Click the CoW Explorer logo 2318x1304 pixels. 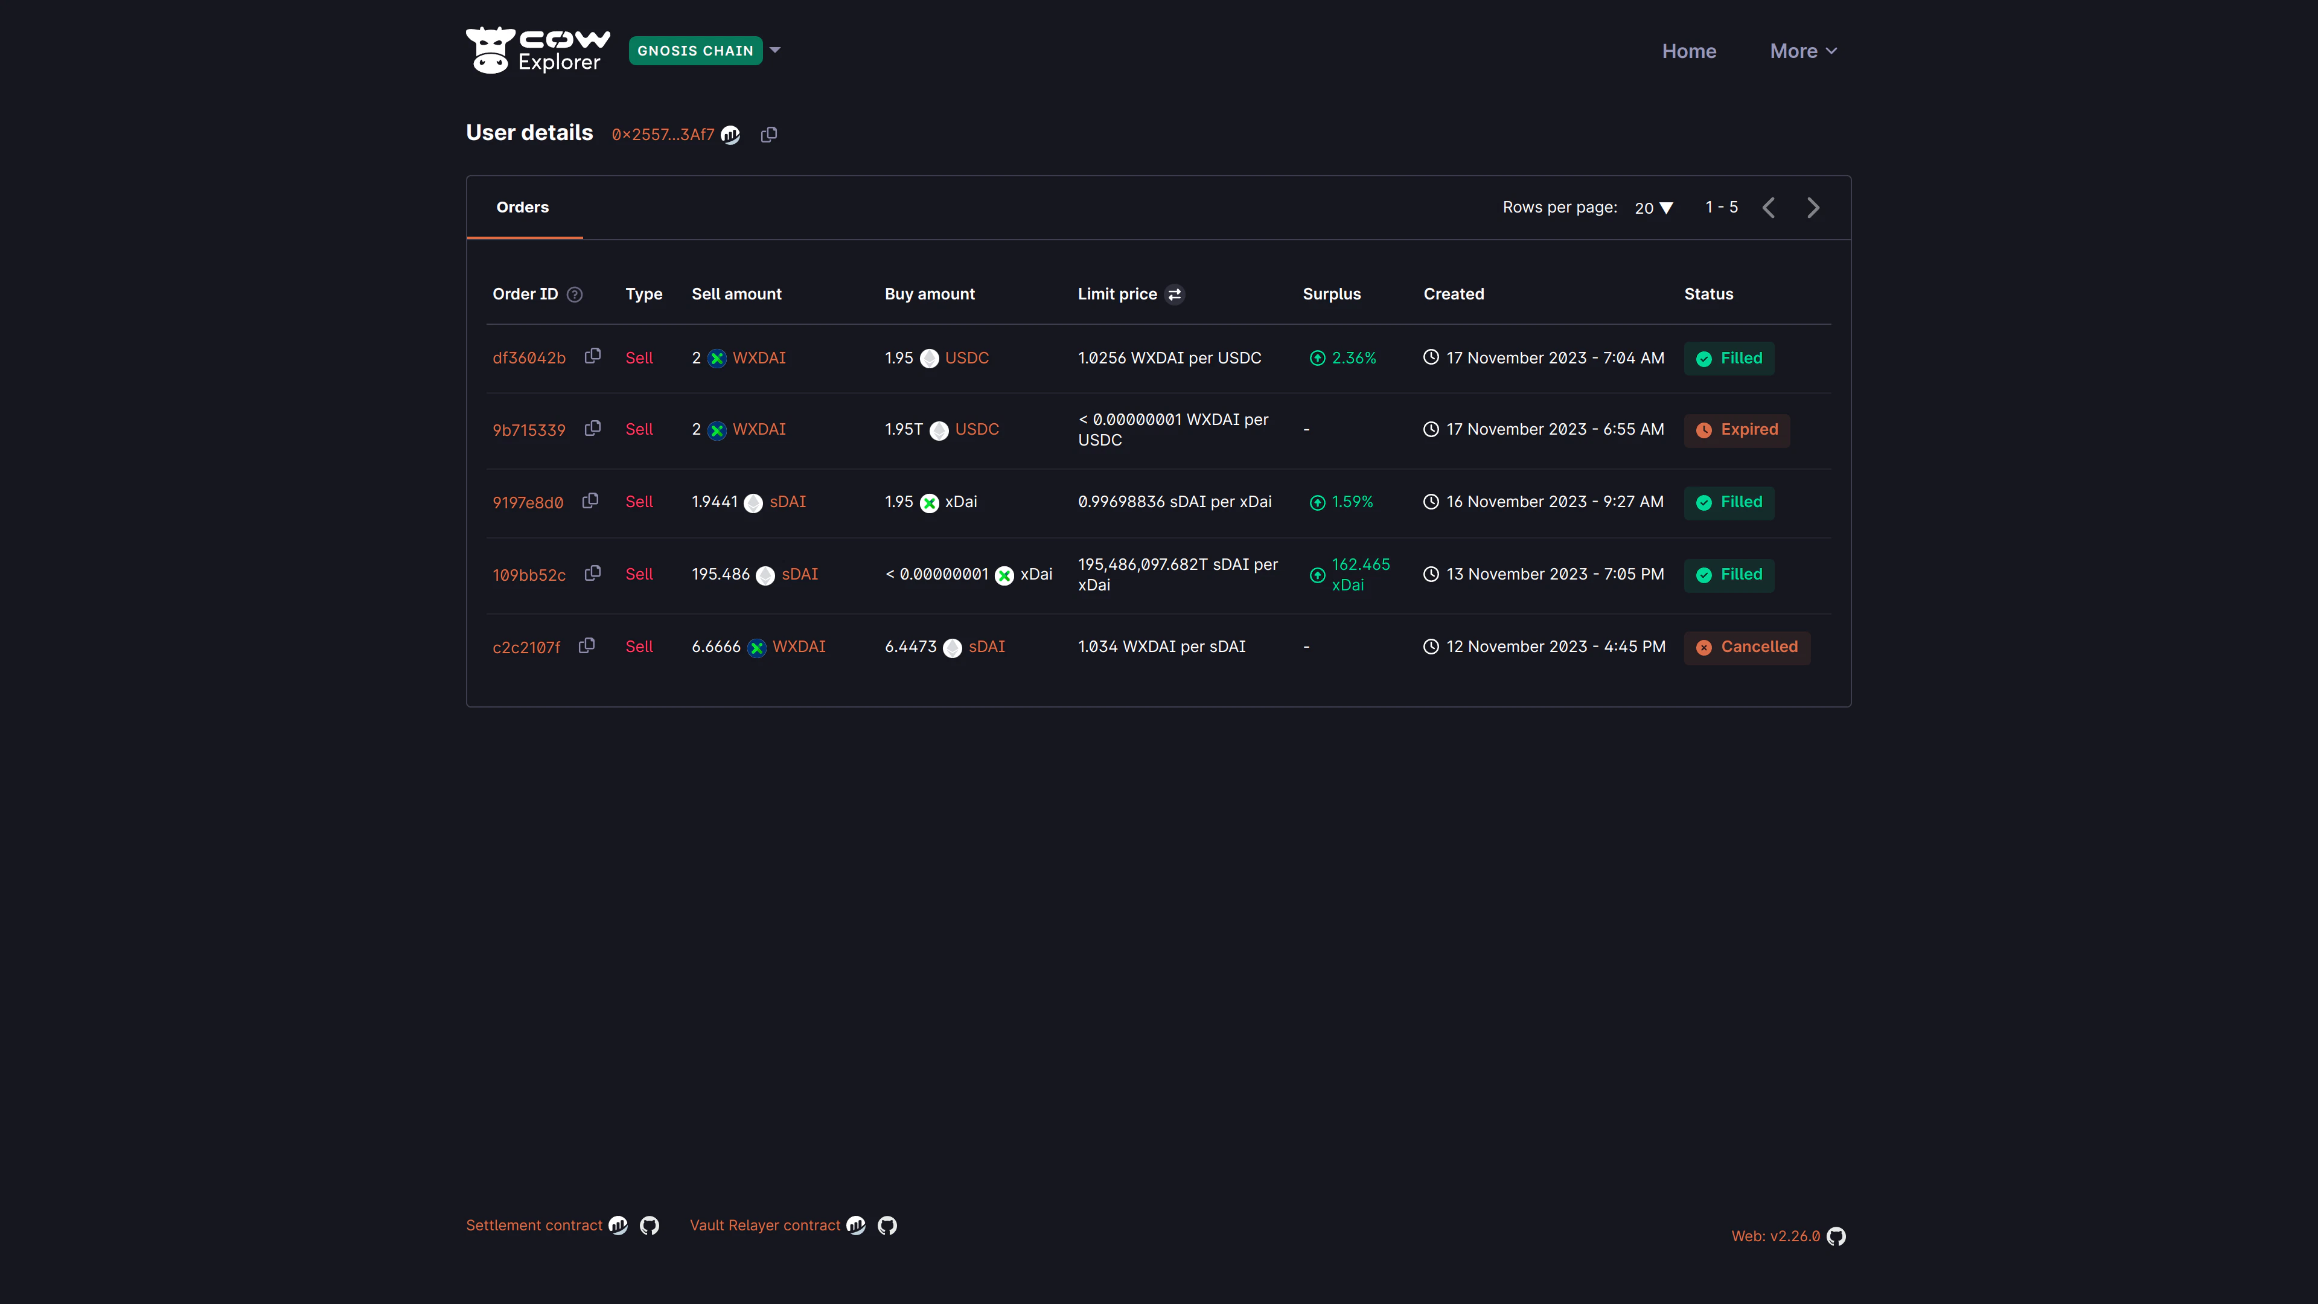[x=537, y=50]
